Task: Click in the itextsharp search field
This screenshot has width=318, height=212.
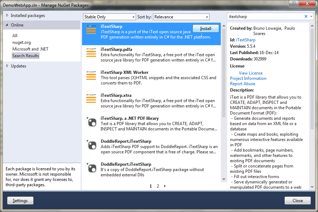Action: click(265, 17)
